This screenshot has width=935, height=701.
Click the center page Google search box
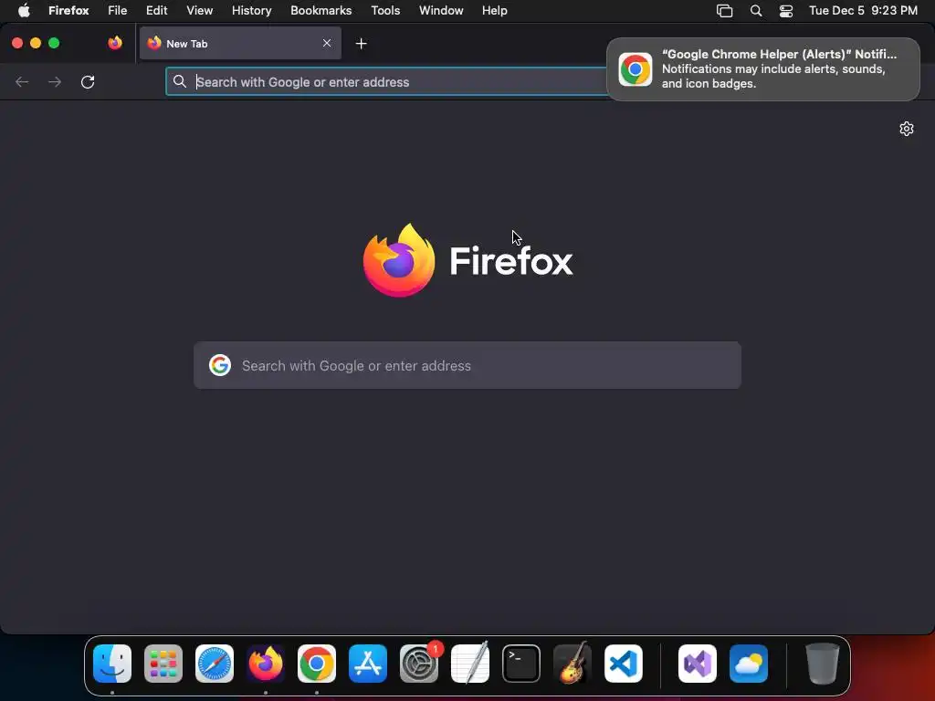467,365
